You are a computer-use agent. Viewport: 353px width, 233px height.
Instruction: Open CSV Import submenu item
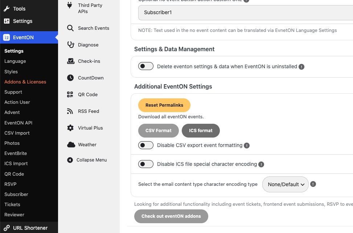click(17, 133)
